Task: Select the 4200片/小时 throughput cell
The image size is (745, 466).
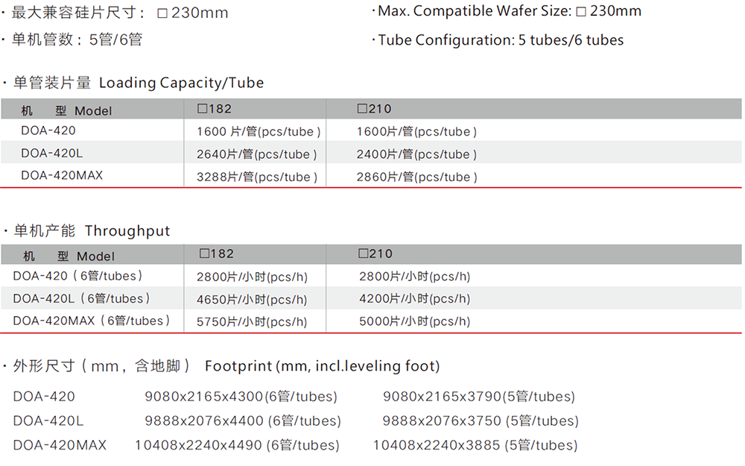Action: pyautogui.click(x=414, y=299)
